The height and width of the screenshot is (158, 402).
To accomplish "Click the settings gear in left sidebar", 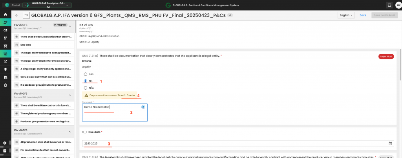I will [x=5, y=143].
